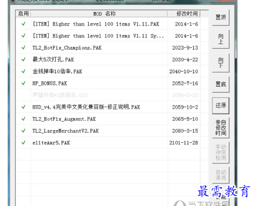Click the 置顶 (move to top) button

(x=221, y=17)
